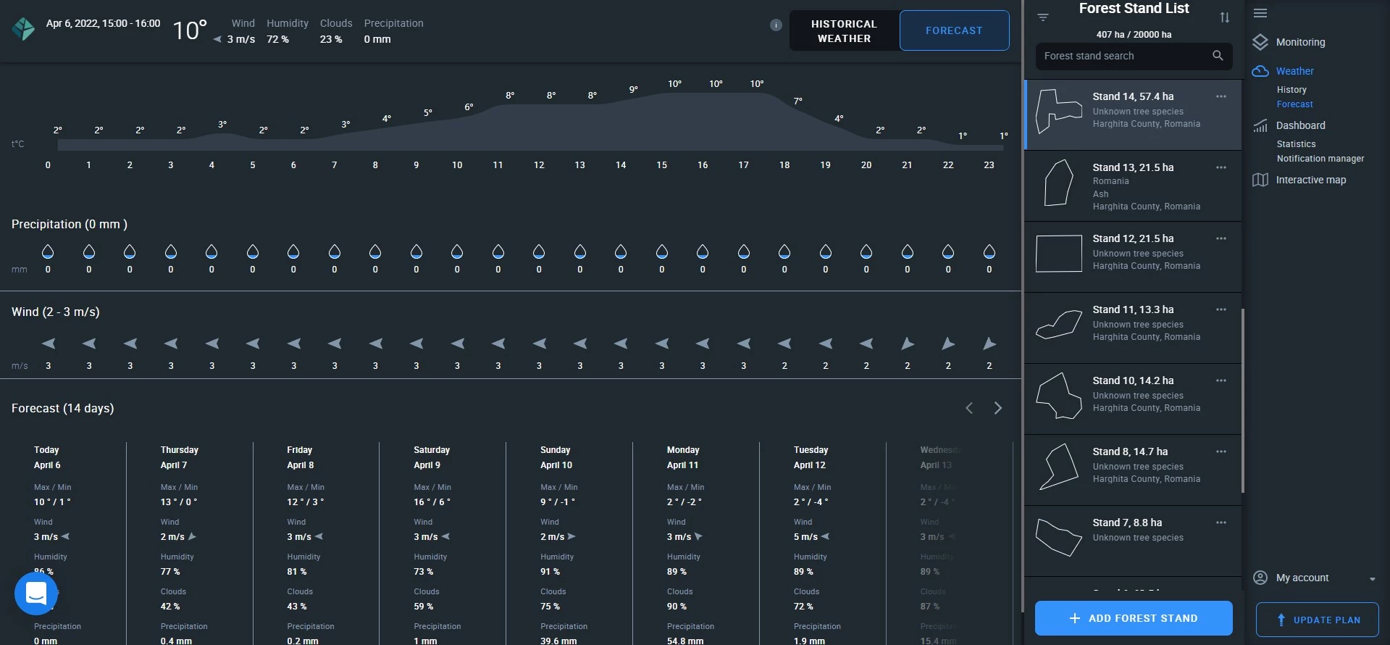Click the Update Plan button

click(x=1317, y=620)
